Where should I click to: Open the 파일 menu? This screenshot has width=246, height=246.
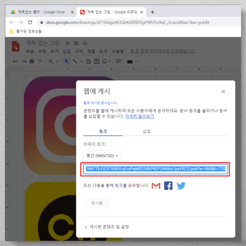pyautogui.click(x=30, y=51)
